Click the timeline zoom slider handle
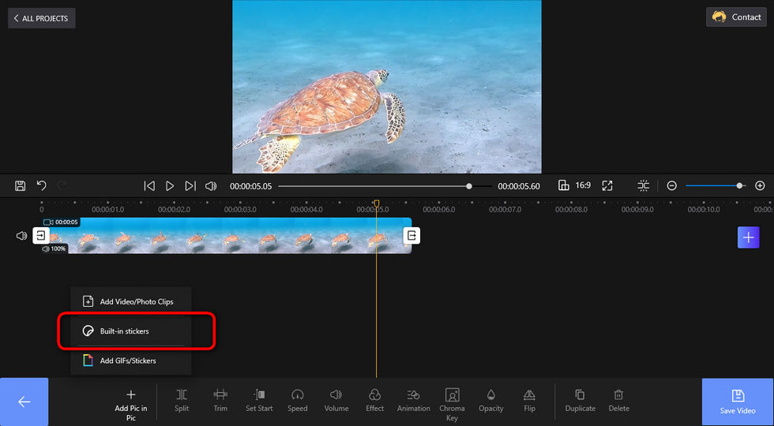 click(739, 186)
